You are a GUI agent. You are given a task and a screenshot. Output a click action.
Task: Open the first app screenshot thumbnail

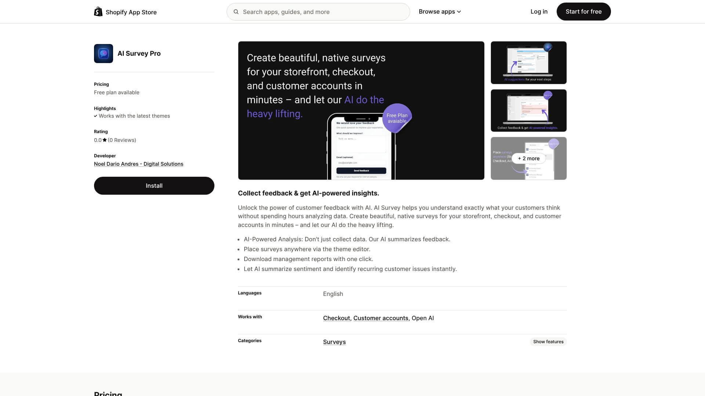coord(528,62)
